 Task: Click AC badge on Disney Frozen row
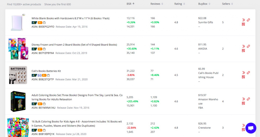click(34, 49)
